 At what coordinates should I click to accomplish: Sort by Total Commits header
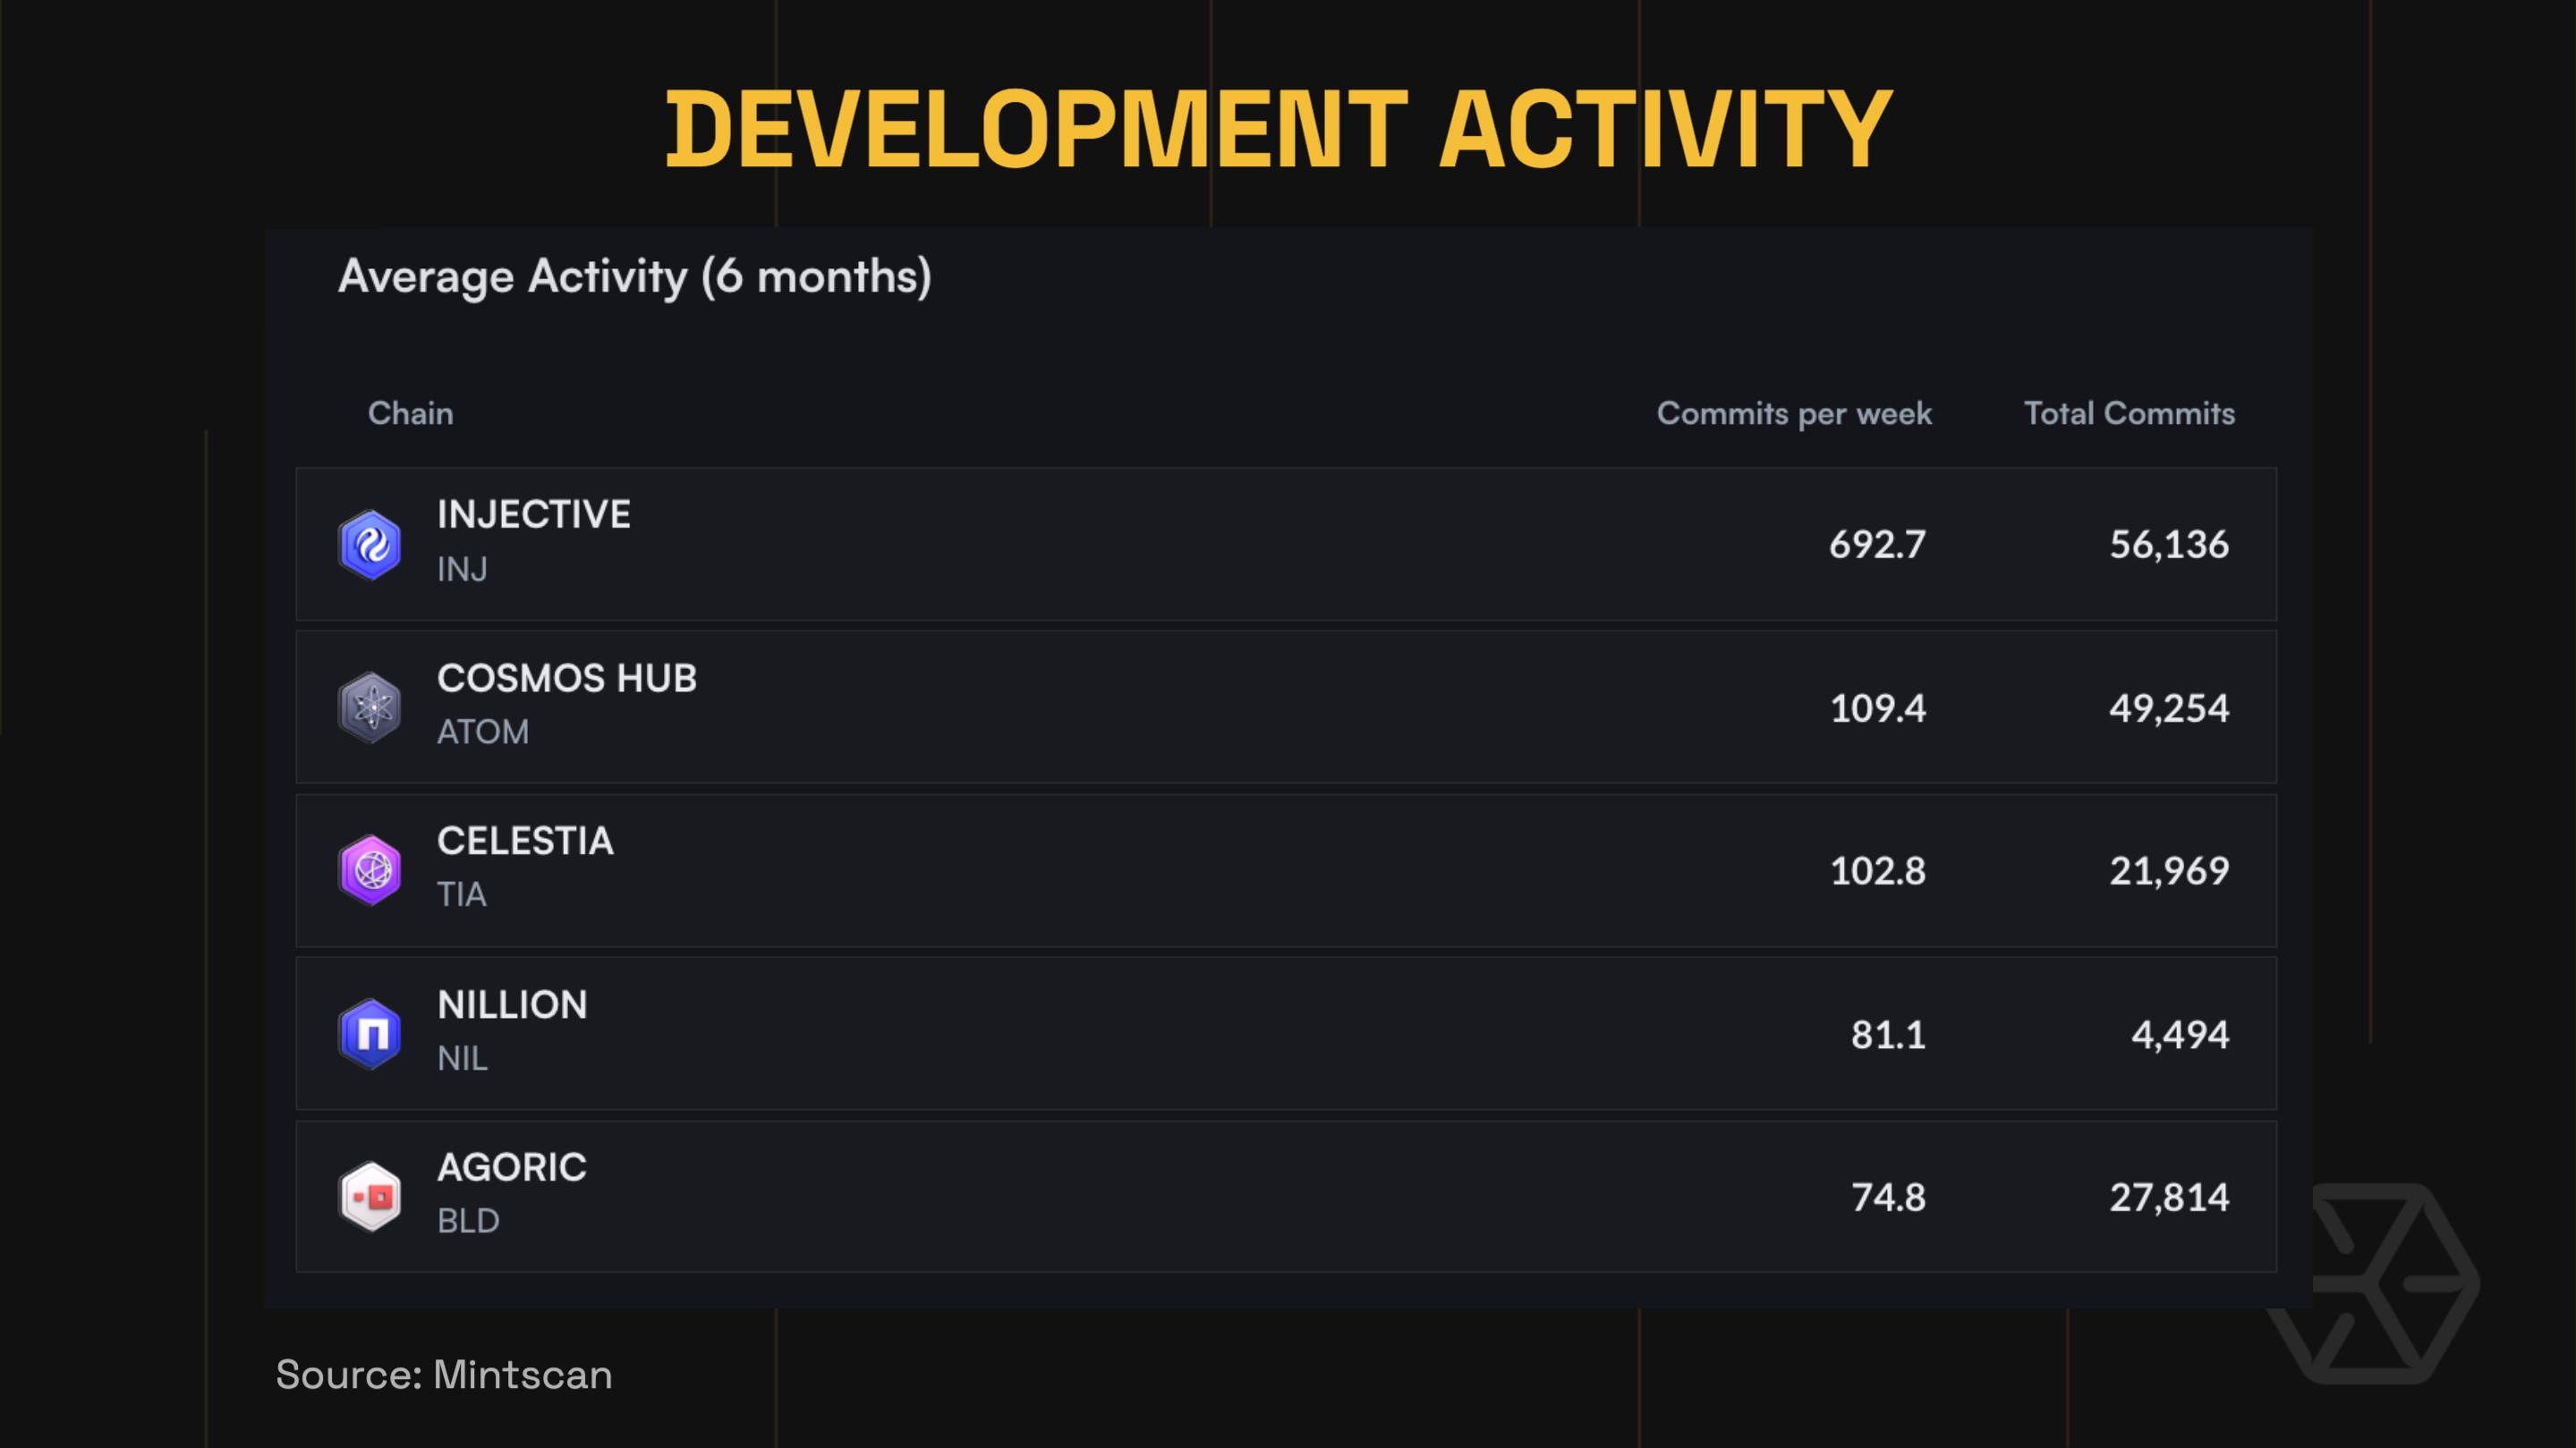2129,412
